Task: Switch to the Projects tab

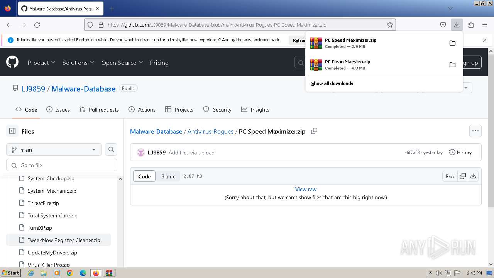Action: (x=179, y=110)
